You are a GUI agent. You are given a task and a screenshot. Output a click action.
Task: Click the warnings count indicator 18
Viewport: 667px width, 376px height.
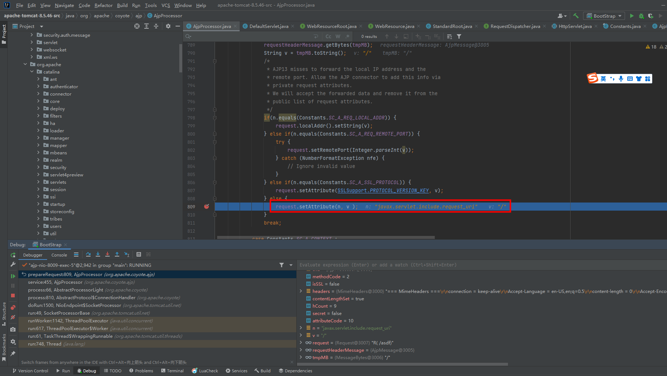click(651, 47)
